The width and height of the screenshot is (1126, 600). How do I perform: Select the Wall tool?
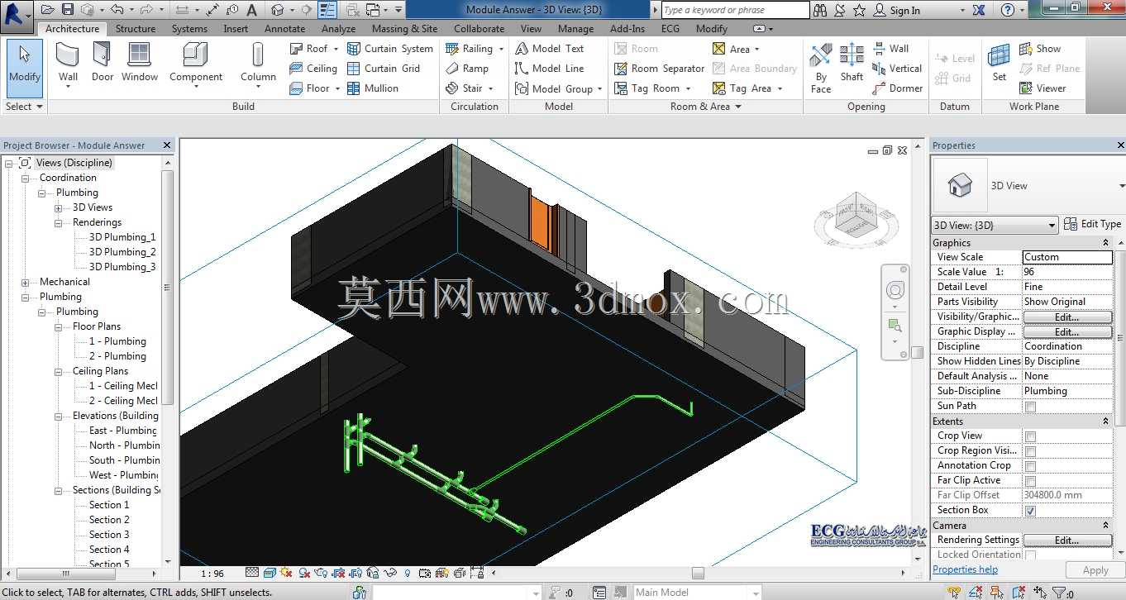tap(69, 63)
